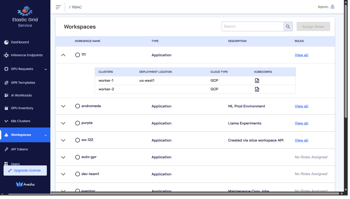The image size is (350, 199).
Task: Click the GPU Inventory box icon
Action: coord(6,108)
